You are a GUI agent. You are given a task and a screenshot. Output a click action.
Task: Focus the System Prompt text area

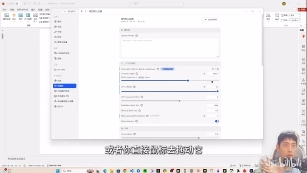(x=170, y=48)
